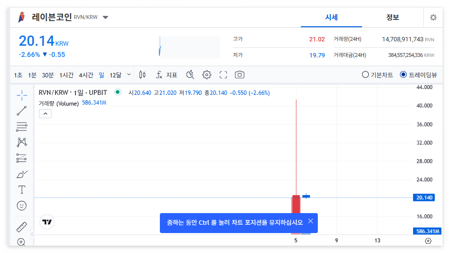
Task: Change the candlestick chart type
Action: tap(142, 75)
